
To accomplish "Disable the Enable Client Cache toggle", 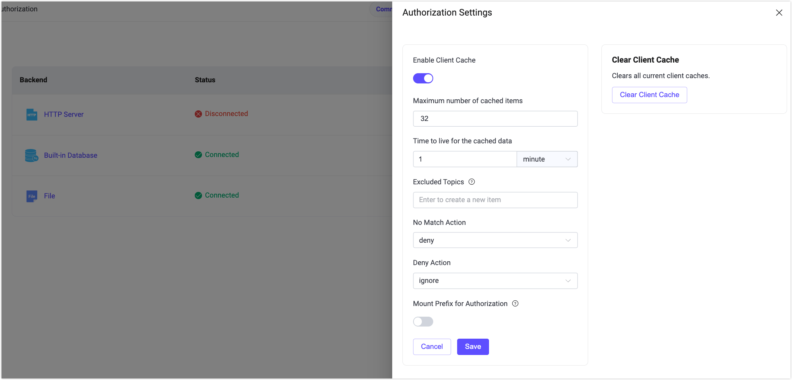I will [423, 79].
